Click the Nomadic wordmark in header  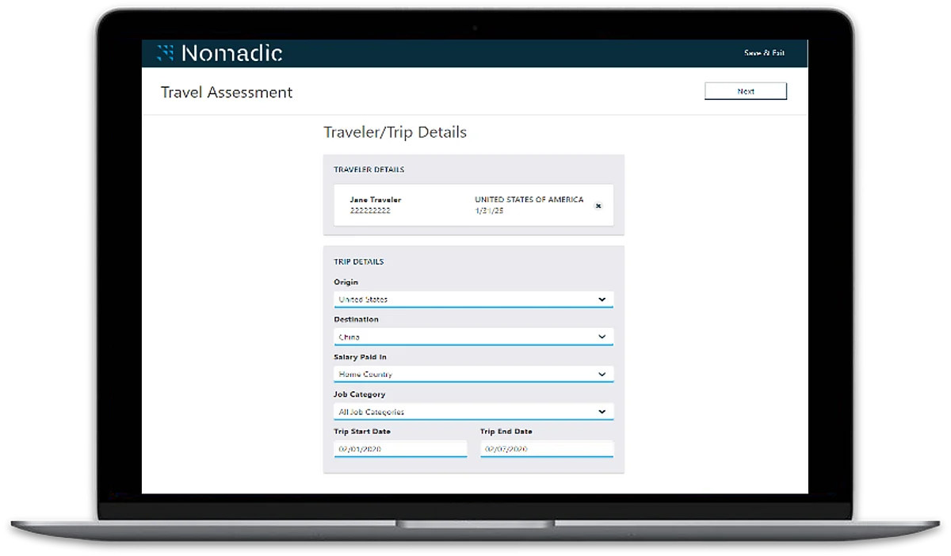point(231,53)
